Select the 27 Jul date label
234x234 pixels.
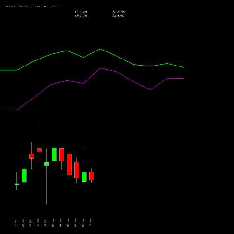tap(15, 223)
